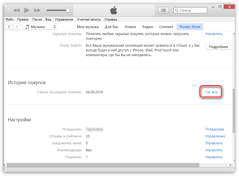Click the volume slider knob
The width and height of the screenshot is (239, 176).
68,10
